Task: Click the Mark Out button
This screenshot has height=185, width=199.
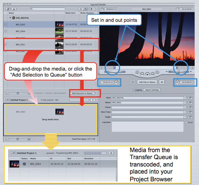Action: click(x=177, y=82)
